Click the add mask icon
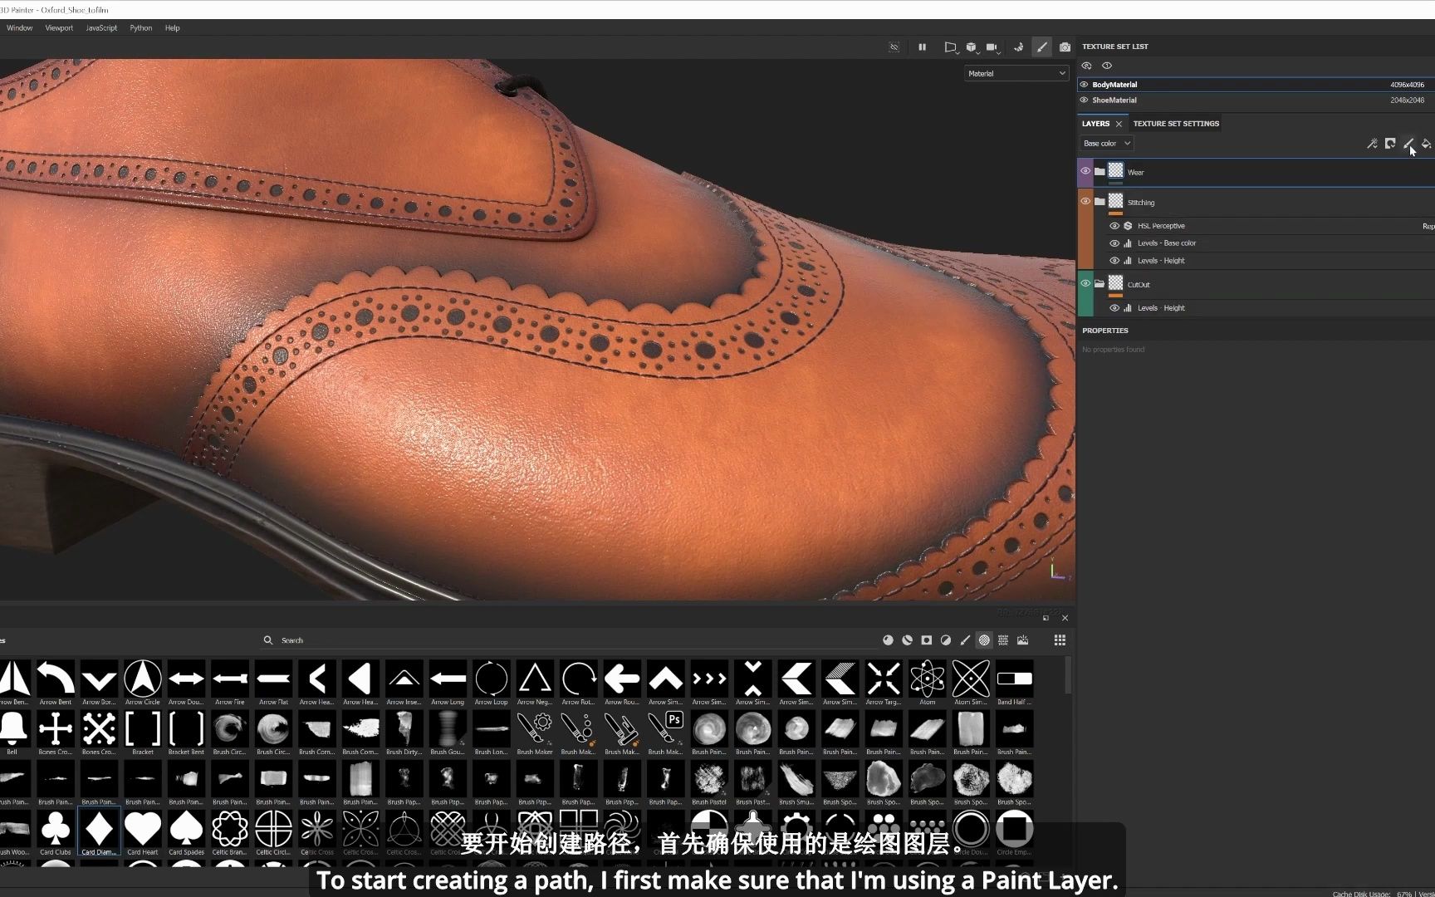 coord(1390,144)
